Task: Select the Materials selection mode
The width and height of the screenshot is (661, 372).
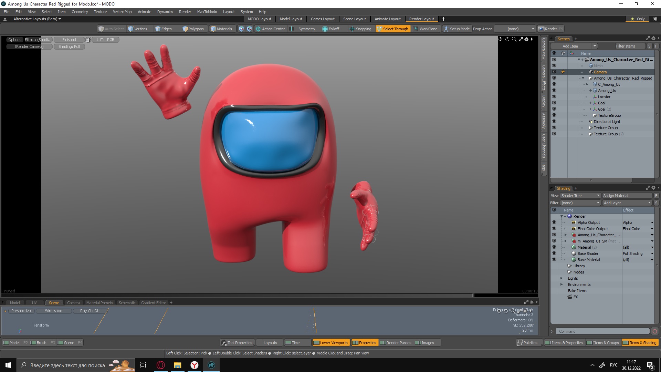Action: 222,29
